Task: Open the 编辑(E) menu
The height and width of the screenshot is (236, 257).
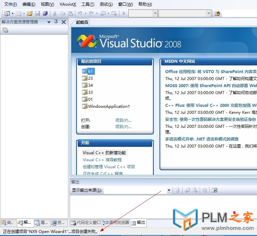Action: tap(29, 4)
